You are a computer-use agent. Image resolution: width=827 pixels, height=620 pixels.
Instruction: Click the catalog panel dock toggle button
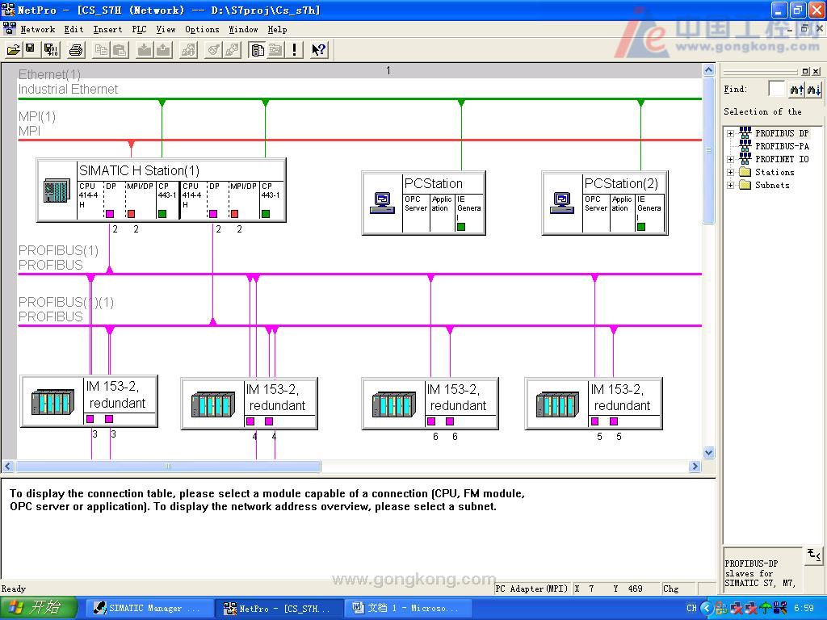click(805, 71)
